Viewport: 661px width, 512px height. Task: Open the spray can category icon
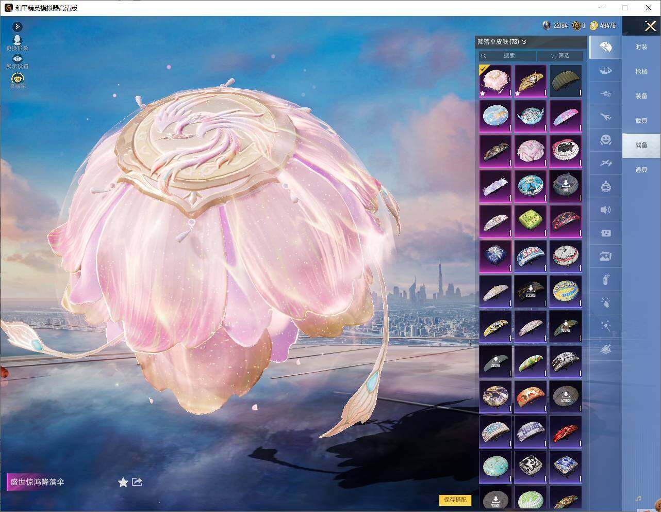click(605, 279)
